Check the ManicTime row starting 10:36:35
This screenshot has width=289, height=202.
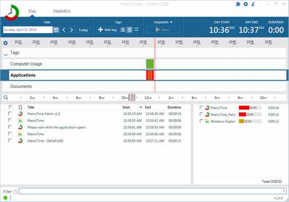(x=10, y=121)
